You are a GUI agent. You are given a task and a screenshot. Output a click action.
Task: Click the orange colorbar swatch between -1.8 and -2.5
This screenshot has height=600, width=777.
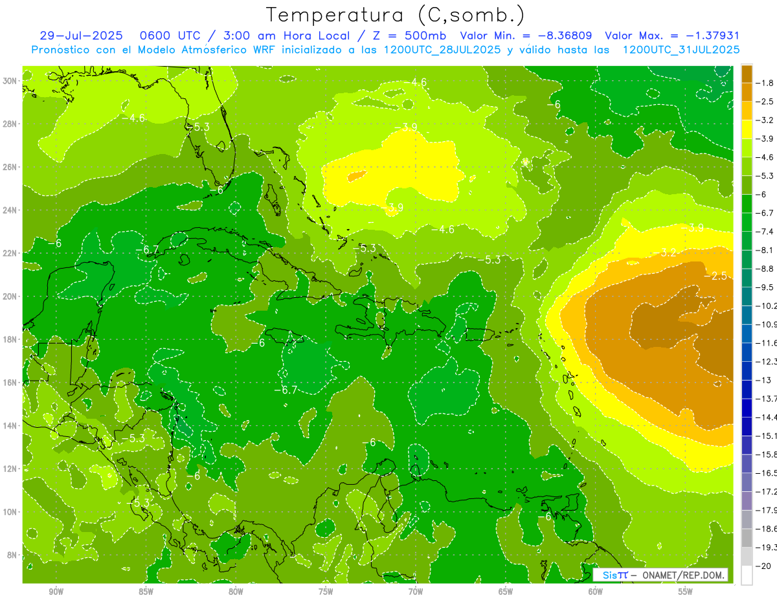[x=747, y=92]
